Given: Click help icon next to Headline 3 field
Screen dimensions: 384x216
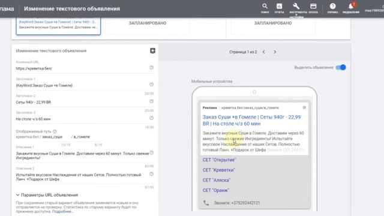Looking at the screenshot, I should (152, 118).
